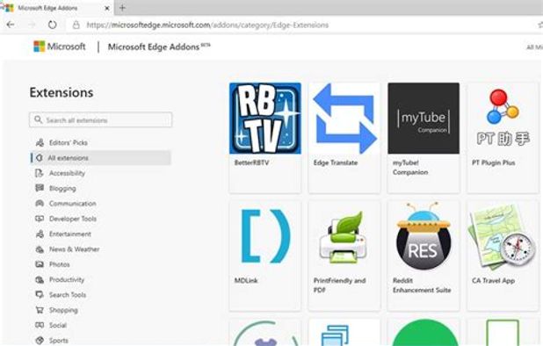Open the Search Tools category
Screen dimensions: 543x346
[68, 295]
